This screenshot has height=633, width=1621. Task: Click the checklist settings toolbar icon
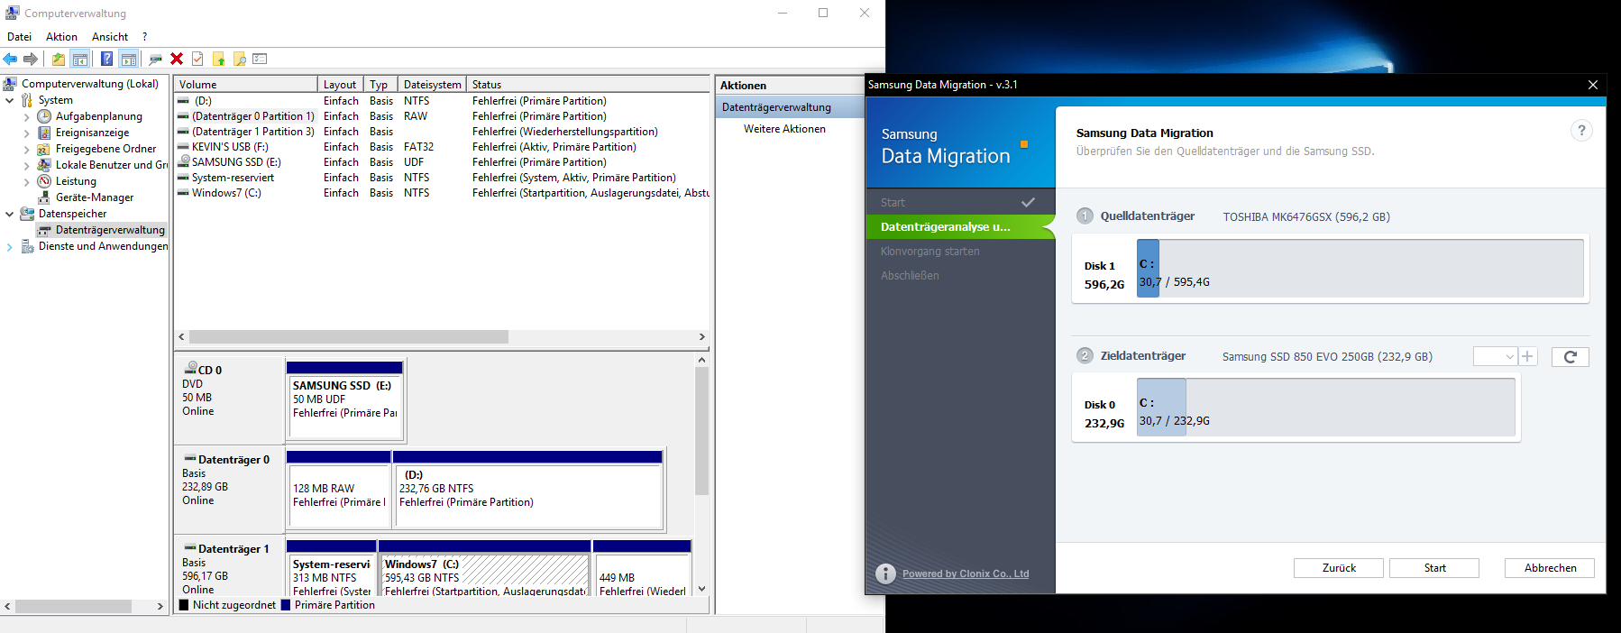[x=260, y=59]
